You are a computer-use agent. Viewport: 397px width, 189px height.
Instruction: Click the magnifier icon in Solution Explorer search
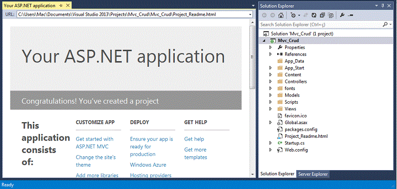[385, 24]
